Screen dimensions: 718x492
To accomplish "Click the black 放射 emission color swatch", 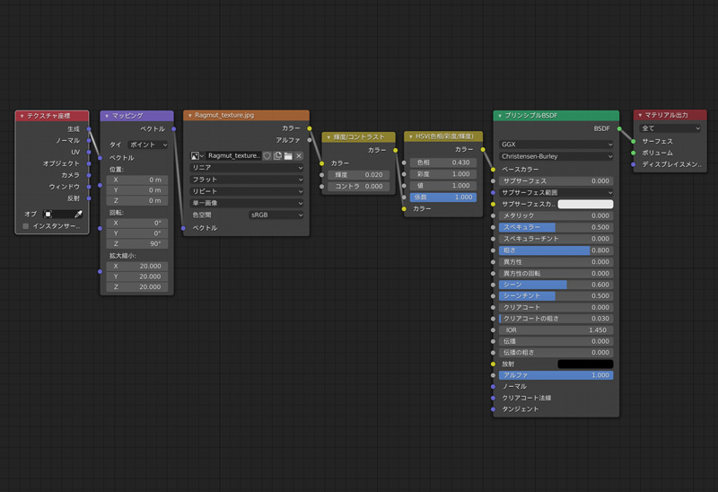I will pos(585,365).
